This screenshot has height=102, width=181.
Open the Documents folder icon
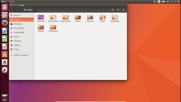coord(53,17)
